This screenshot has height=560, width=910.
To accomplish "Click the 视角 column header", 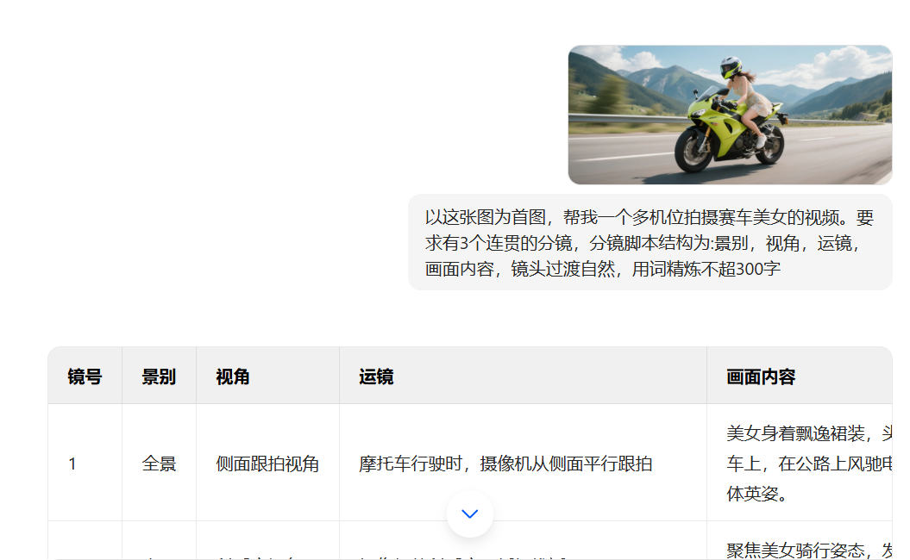I will click(267, 376).
